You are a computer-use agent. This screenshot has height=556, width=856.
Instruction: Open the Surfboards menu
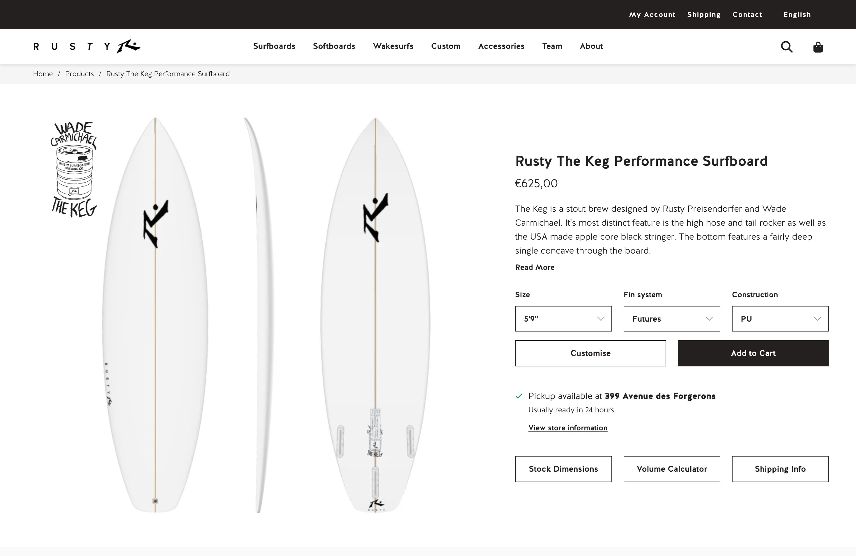click(274, 46)
